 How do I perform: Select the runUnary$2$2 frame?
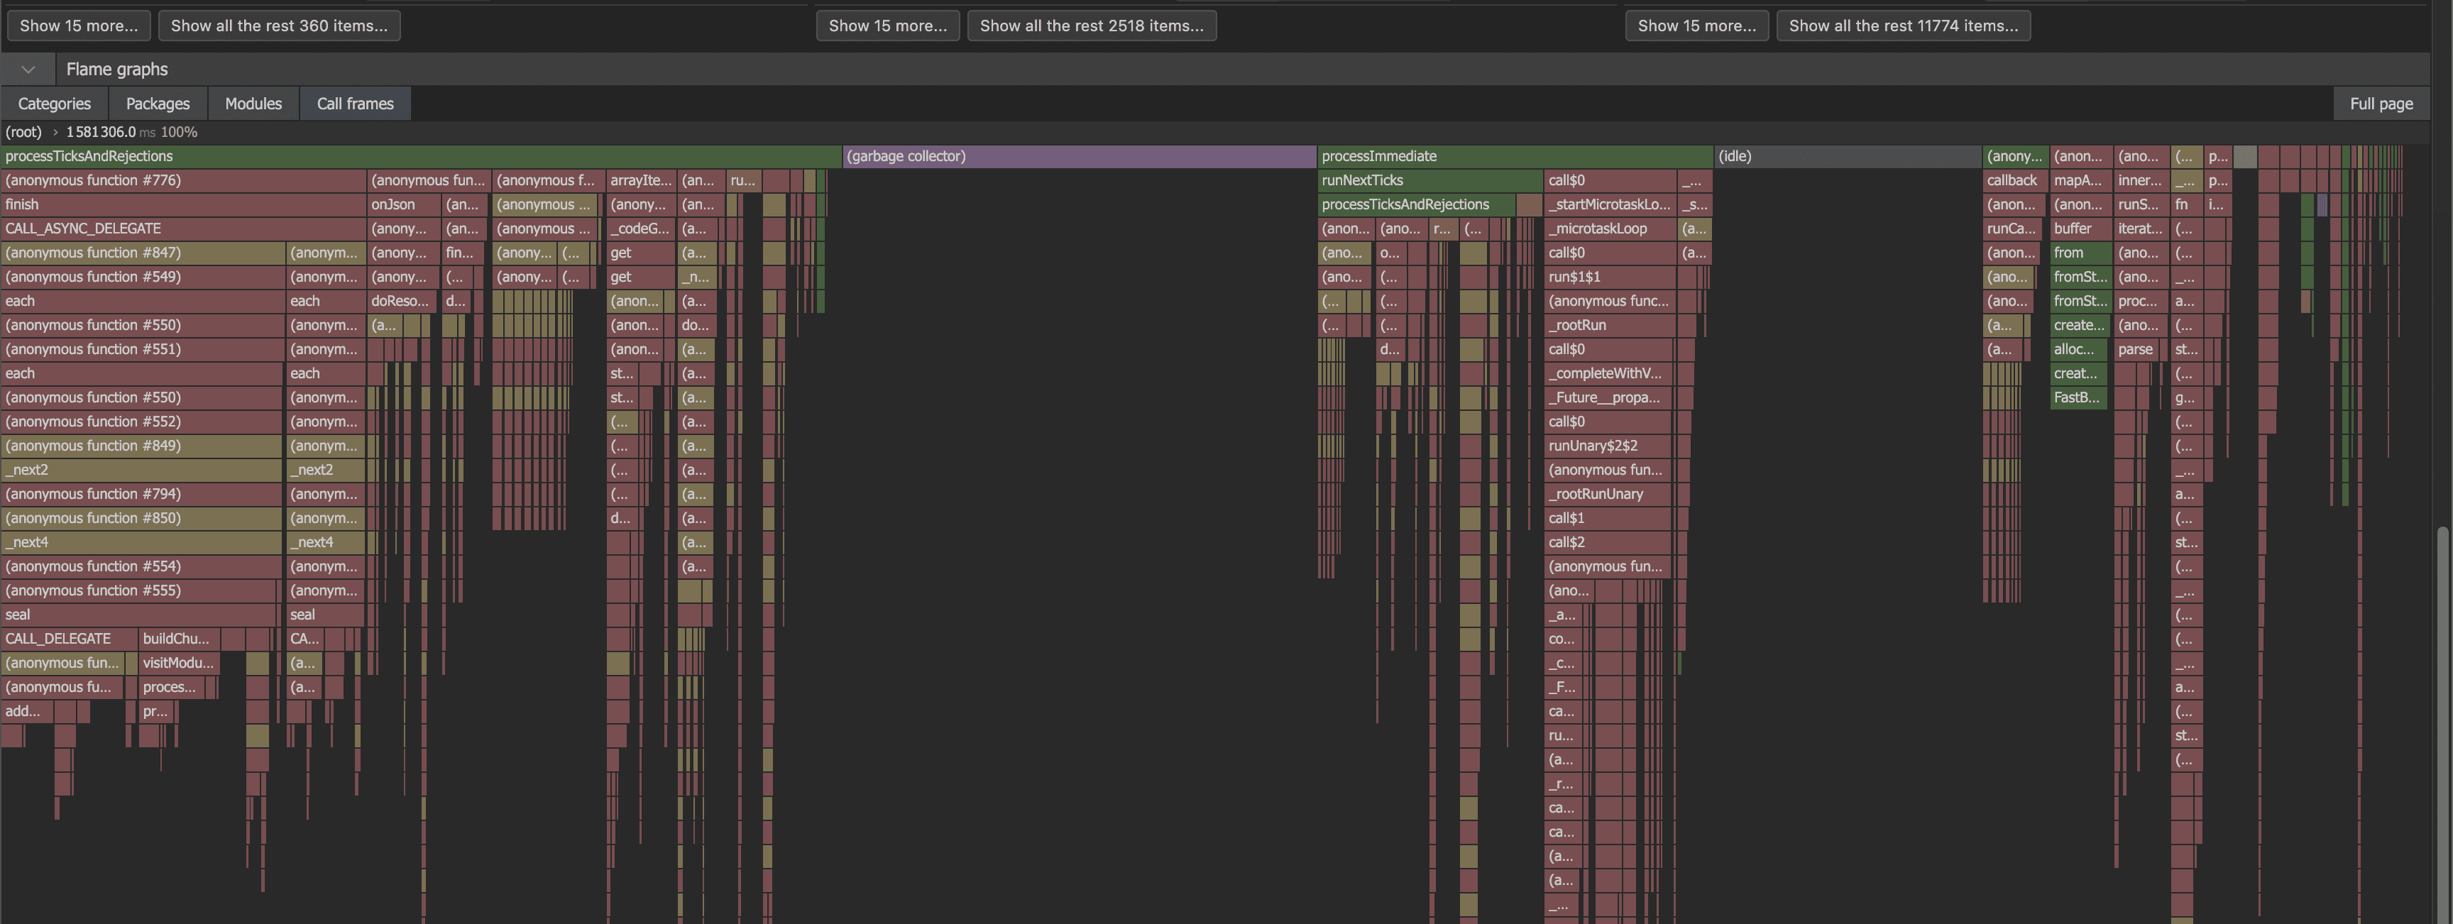coord(1608,446)
